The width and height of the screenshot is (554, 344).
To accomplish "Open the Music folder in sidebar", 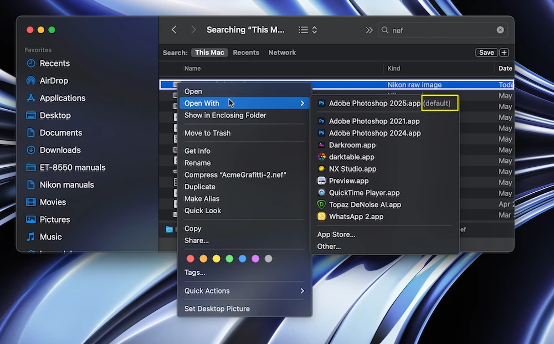I will pyautogui.click(x=44, y=237).
